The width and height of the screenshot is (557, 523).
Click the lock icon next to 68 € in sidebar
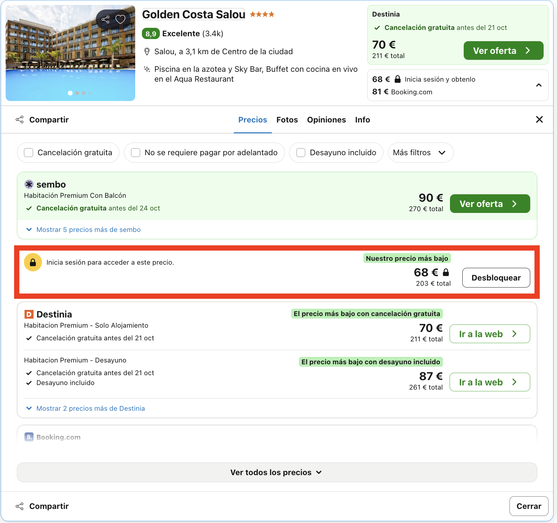coord(398,79)
